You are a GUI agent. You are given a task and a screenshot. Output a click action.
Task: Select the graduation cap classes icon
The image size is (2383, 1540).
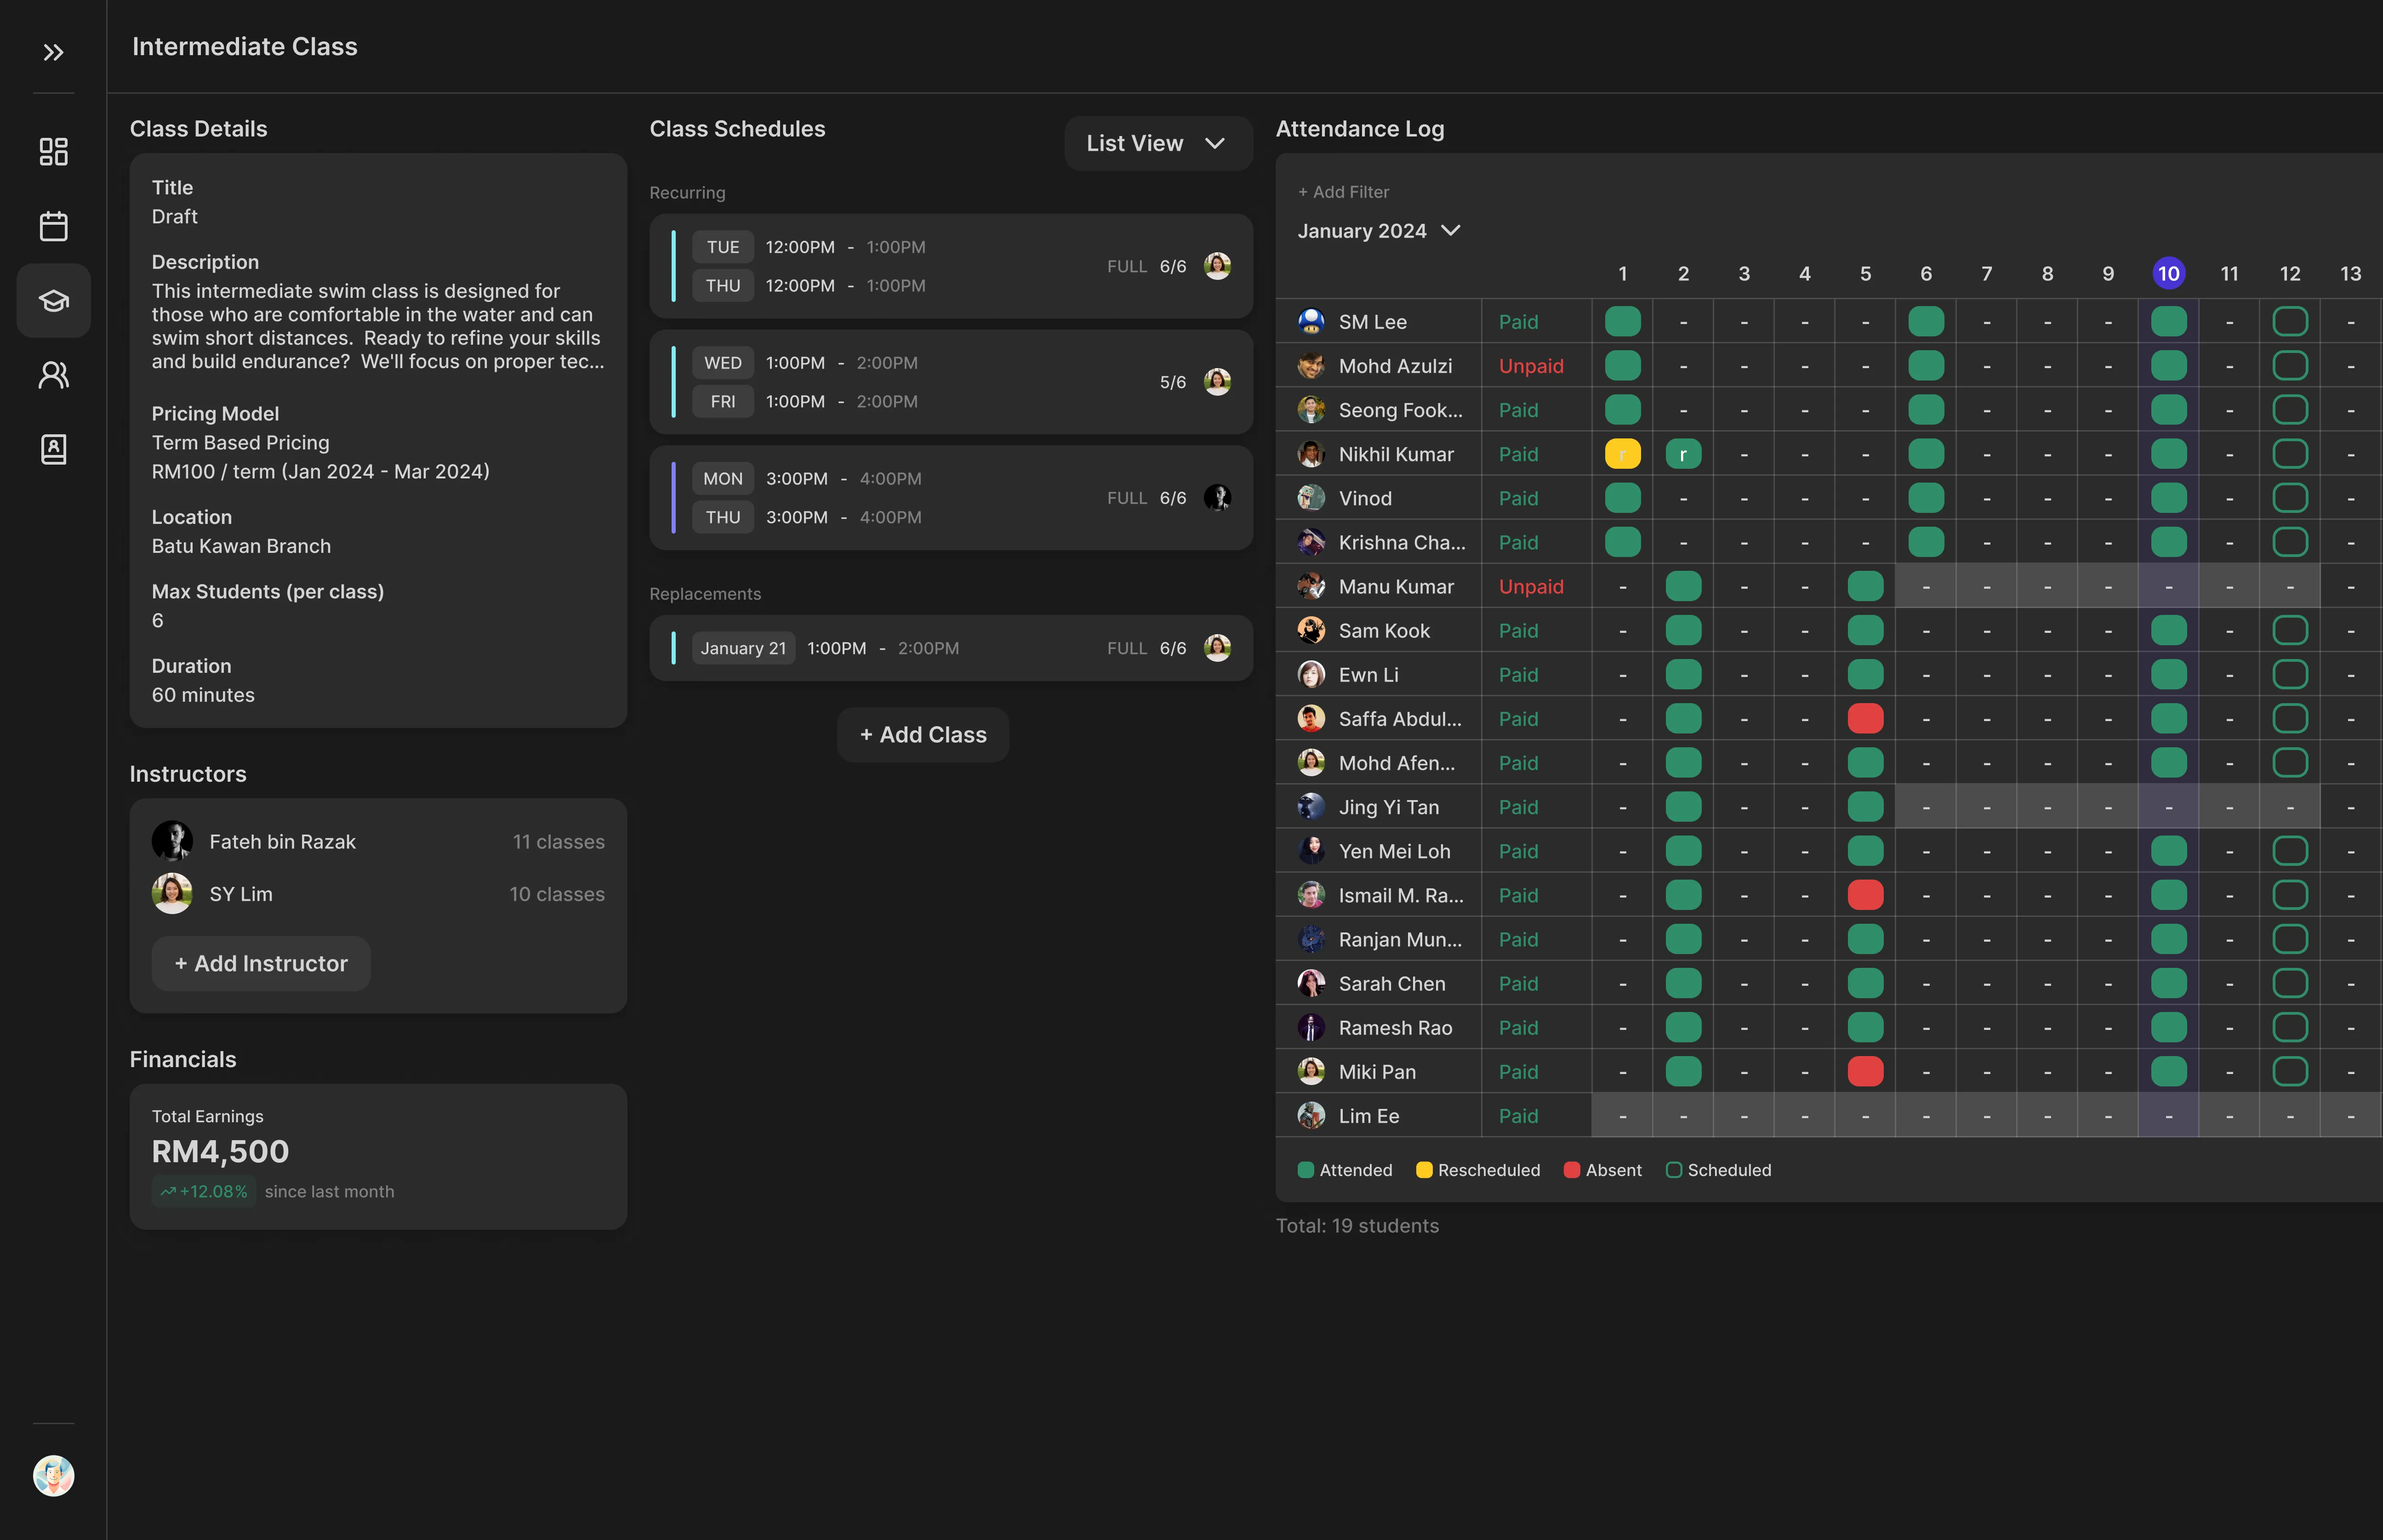(53, 300)
